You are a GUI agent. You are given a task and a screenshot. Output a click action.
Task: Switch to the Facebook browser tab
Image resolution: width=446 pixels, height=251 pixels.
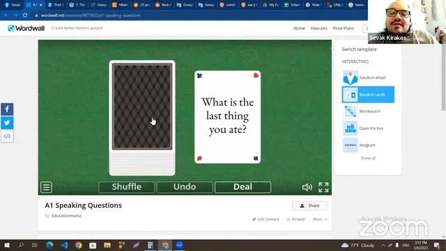[x=13, y=5]
